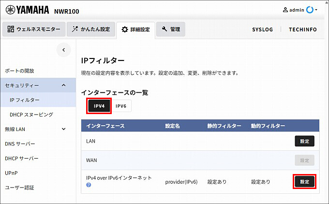Click 設定 for IPv4 over IPv6インターネット
Image resolution: width=329 pixels, height=204 pixels.
coord(305,182)
